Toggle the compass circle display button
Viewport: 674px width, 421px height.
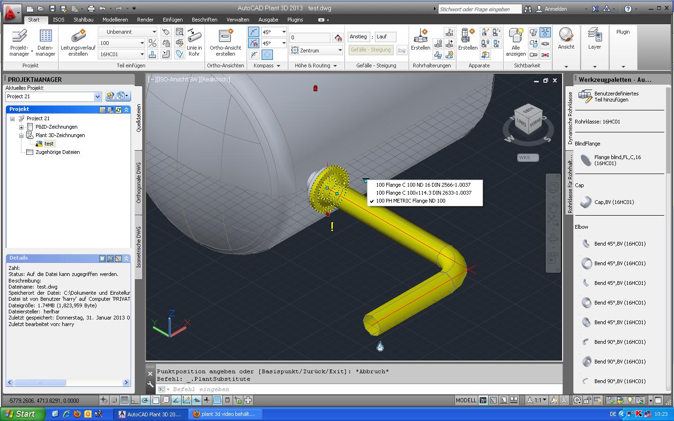point(267,54)
